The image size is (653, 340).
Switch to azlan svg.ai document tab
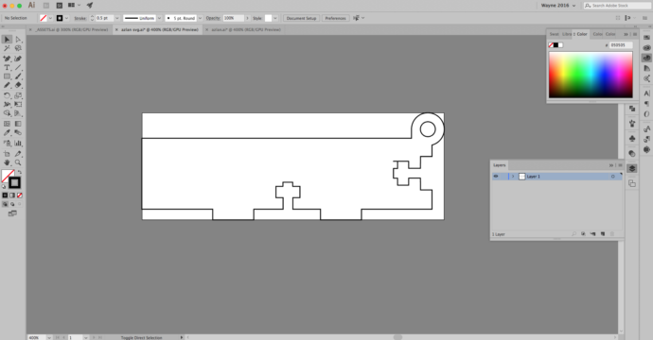click(160, 29)
